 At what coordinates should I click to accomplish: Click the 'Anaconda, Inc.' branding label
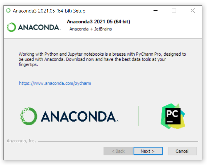(21, 141)
